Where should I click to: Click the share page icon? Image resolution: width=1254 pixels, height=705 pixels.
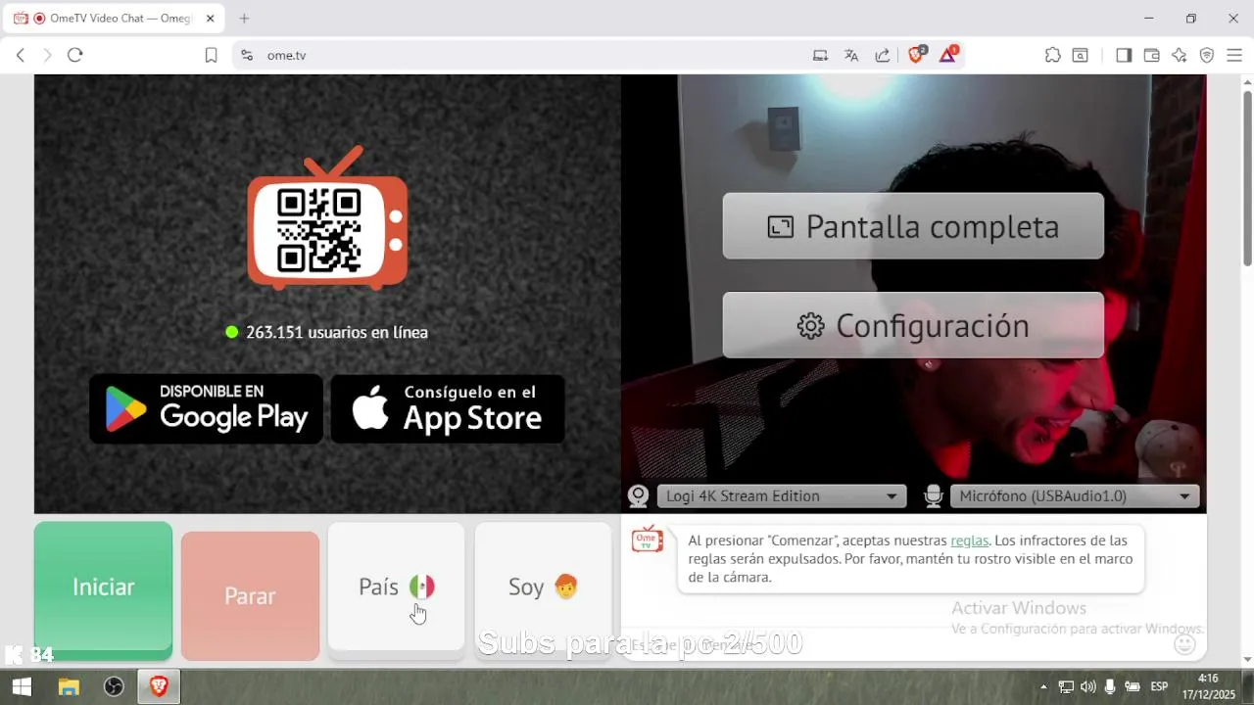(883, 56)
